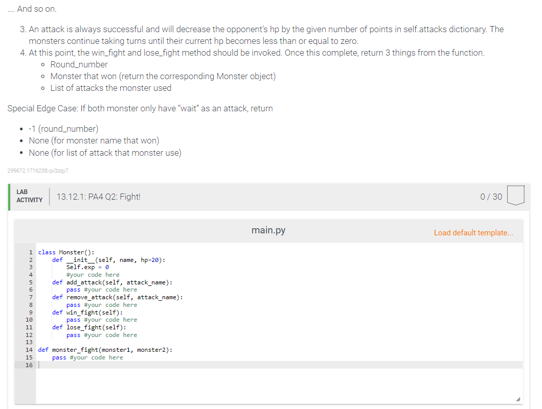Image resolution: width=542 pixels, height=409 pixels.
Task: Click the resize grip of the code editor
Action: (x=518, y=398)
